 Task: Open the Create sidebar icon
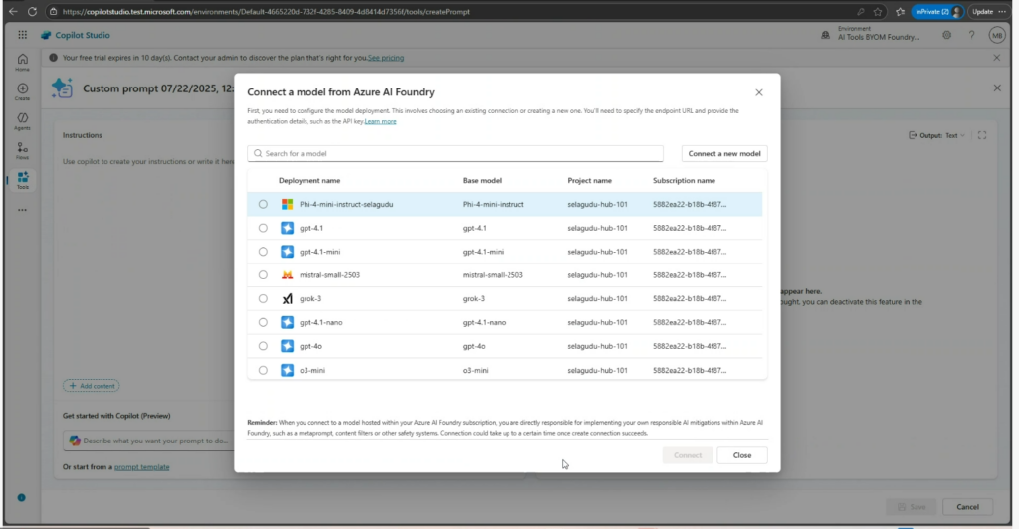pyautogui.click(x=22, y=91)
